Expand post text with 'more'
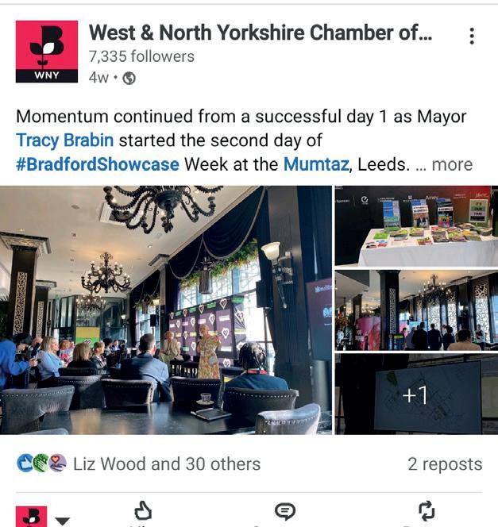The width and height of the screenshot is (498, 527). [x=452, y=165]
